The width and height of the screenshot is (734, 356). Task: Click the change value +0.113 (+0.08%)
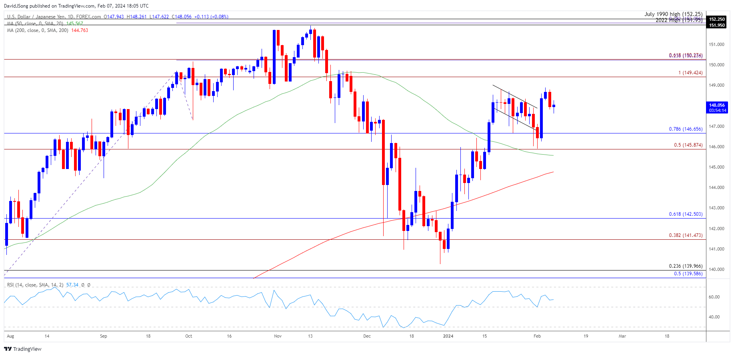(x=211, y=17)
